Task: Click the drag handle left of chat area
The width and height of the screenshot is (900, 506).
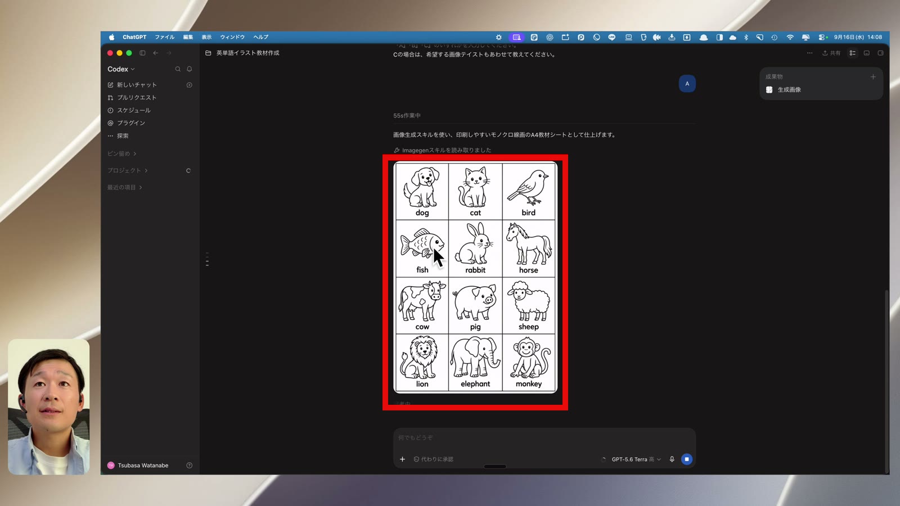Action: [x=208, y=259]
